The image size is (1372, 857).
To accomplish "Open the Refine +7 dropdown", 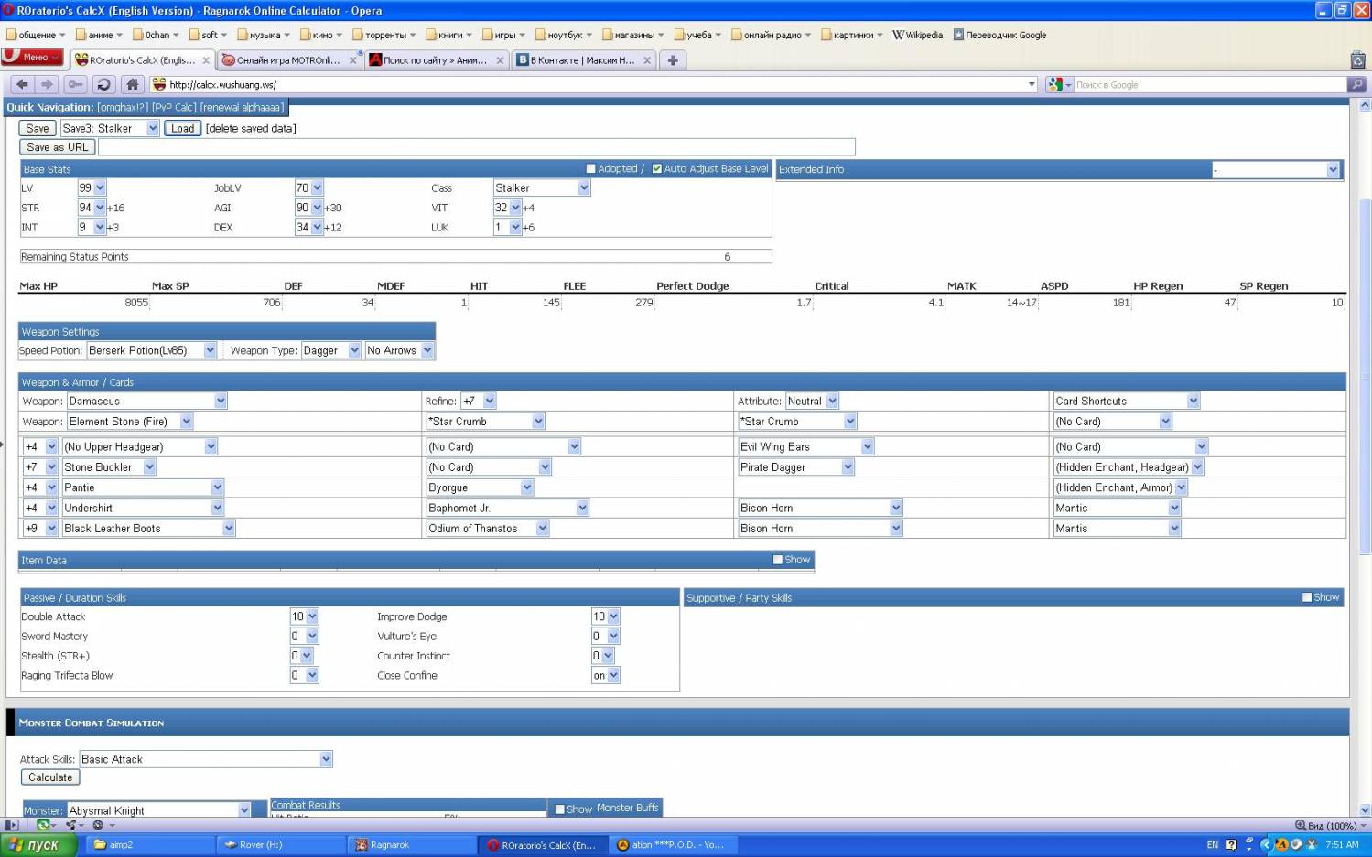I will coord(478,401).
